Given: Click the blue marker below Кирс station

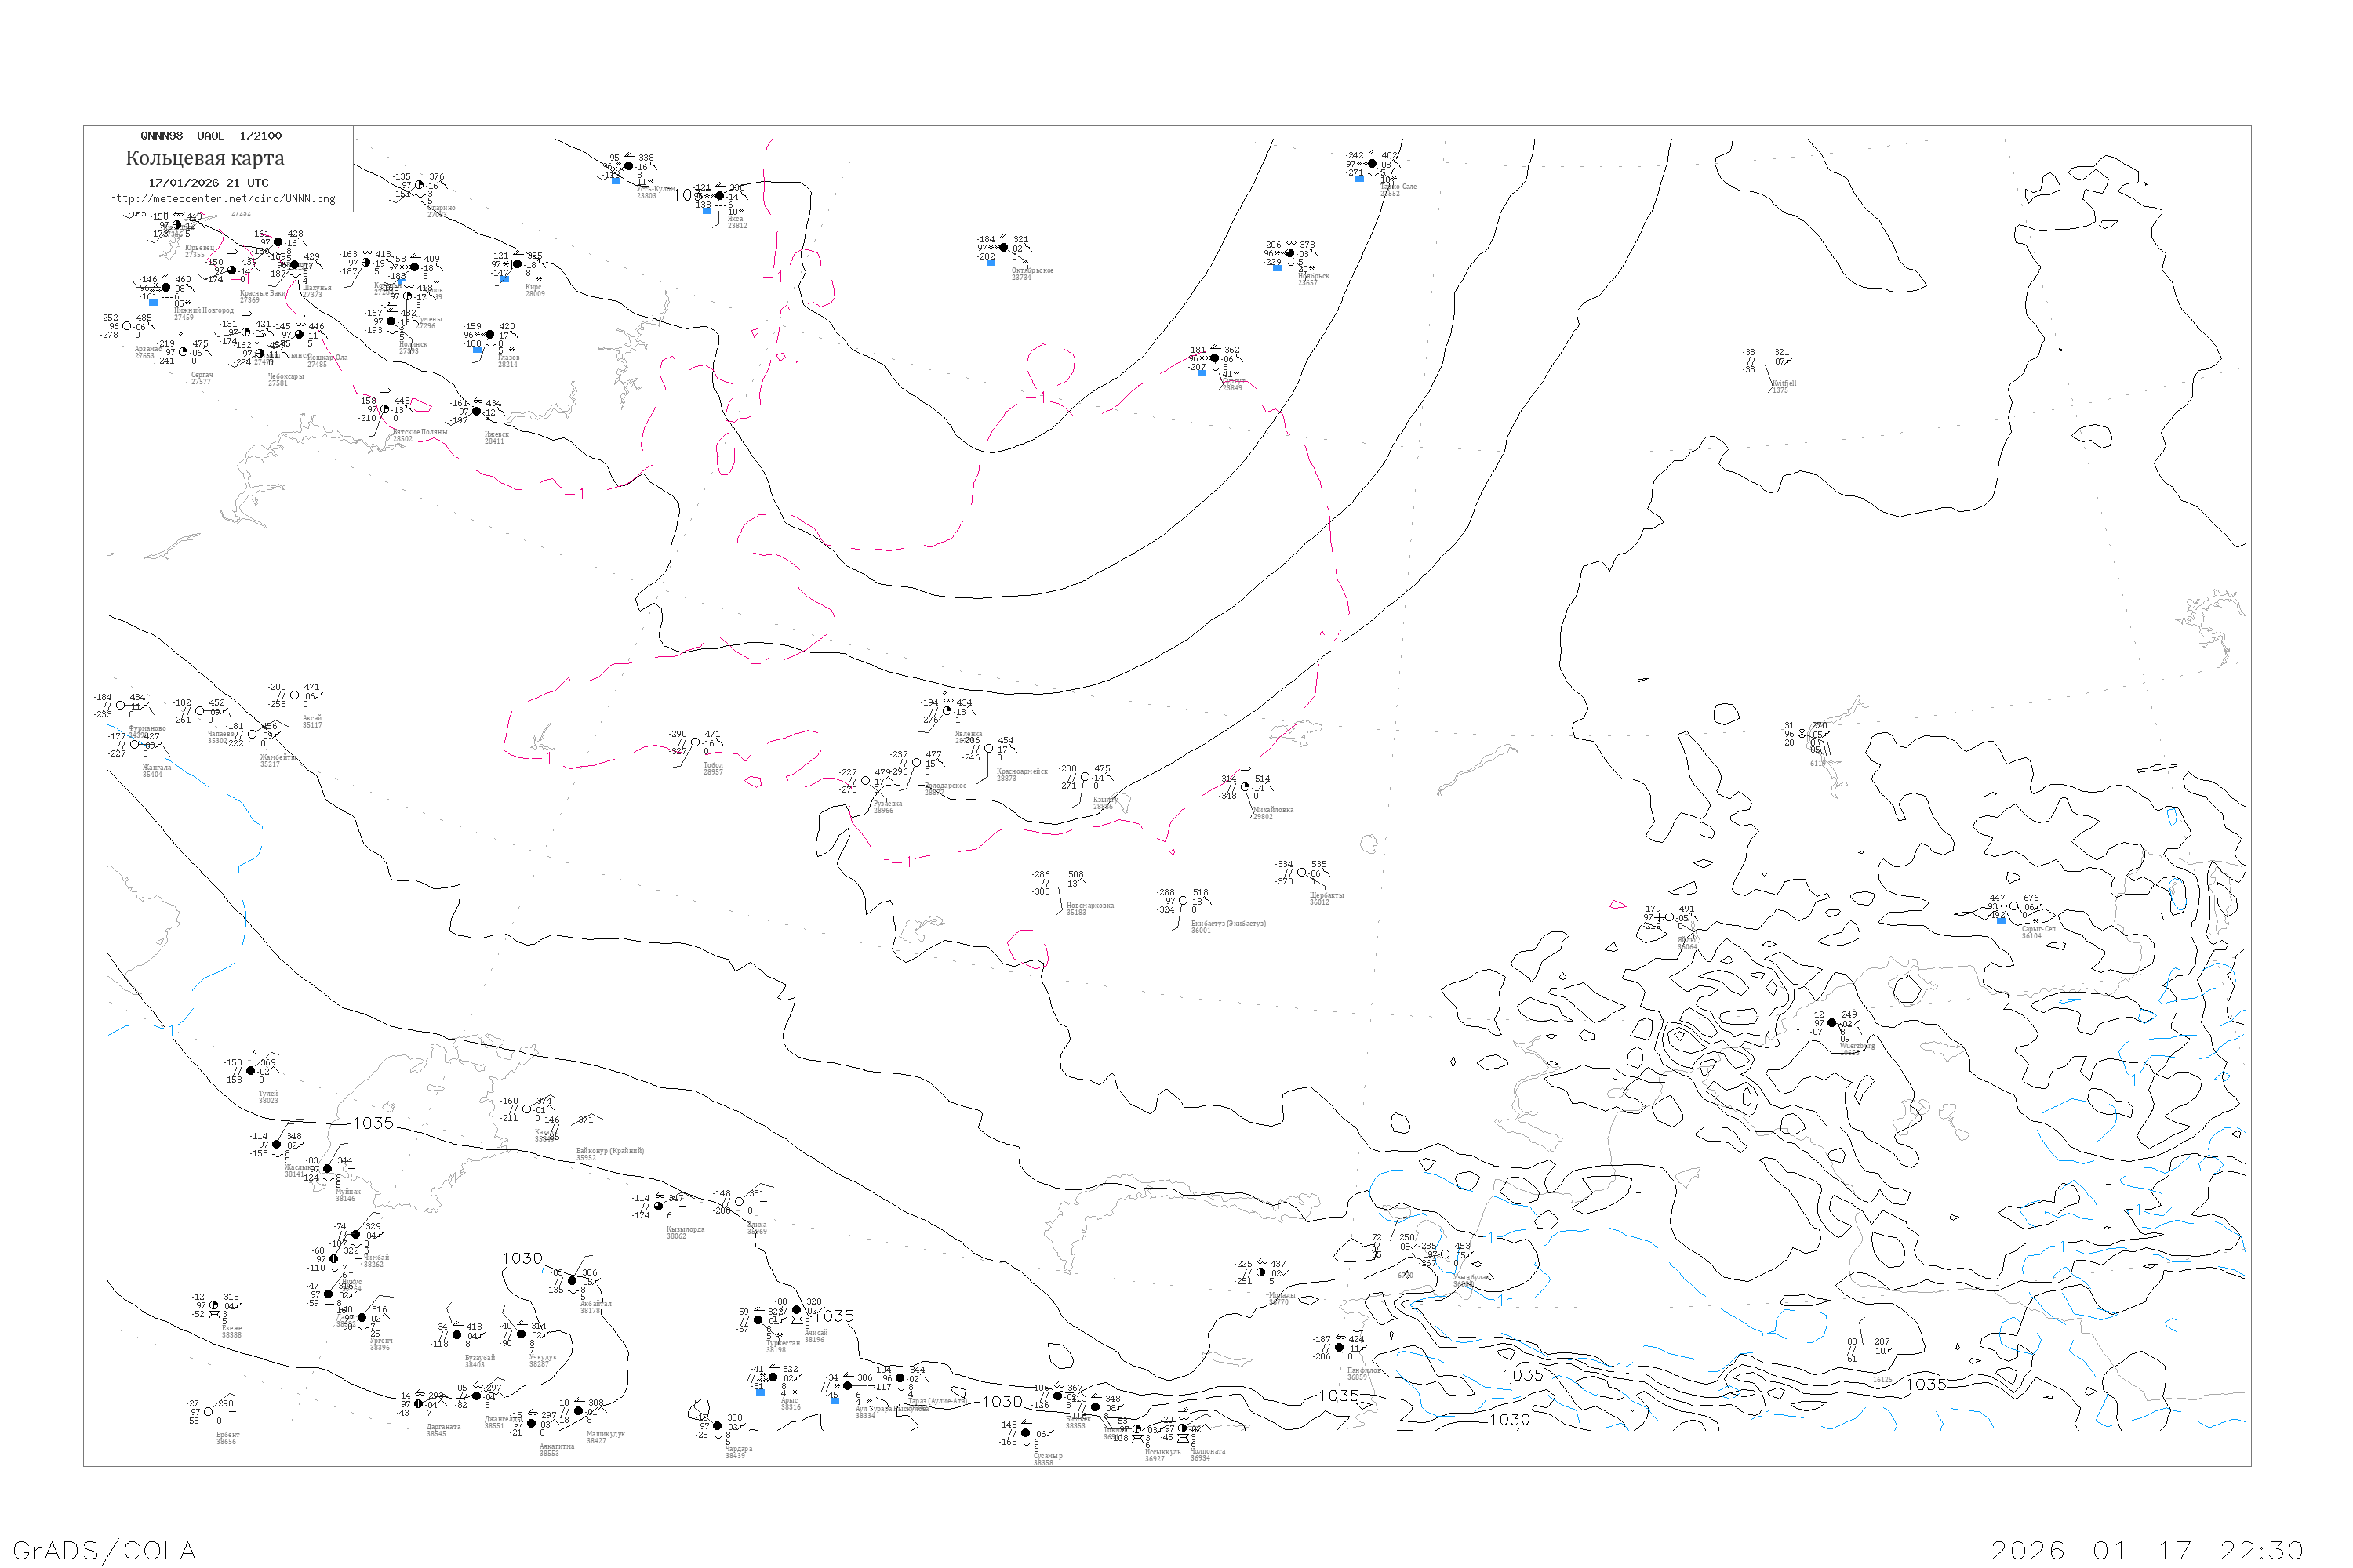Looking at the screenshot, I should (x=504, y=280).
